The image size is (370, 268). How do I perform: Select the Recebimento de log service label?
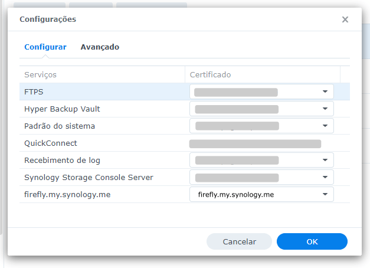click(63, 161)
